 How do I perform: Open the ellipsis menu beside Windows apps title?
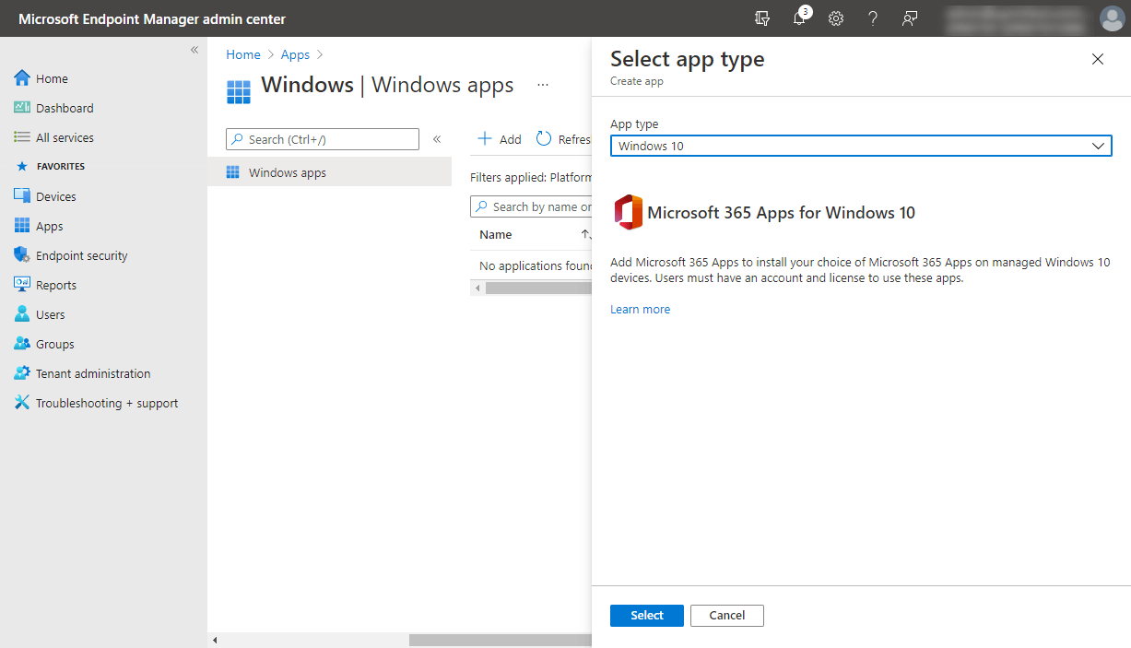[x=543, y=84]
